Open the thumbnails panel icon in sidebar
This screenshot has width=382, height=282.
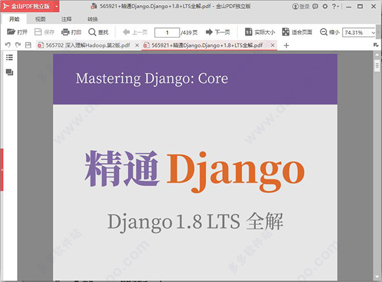pyautogui.click(x=10, y=72)
